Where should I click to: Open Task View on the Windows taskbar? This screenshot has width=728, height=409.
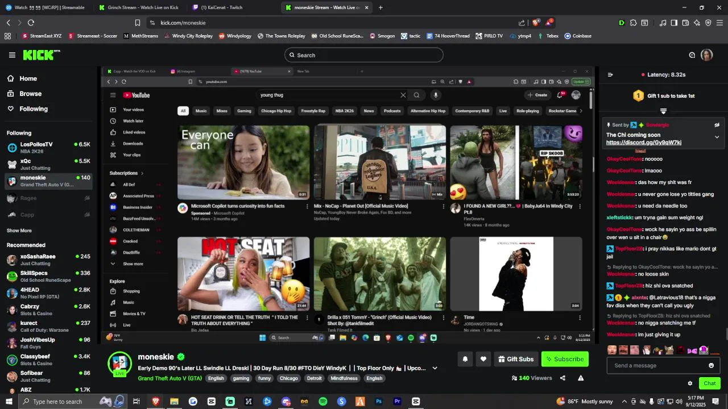click(x=136, y=402)
